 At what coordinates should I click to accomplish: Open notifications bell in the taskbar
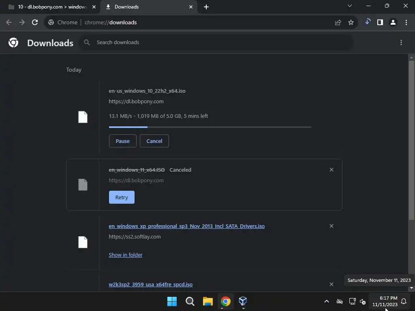[404, 301]
